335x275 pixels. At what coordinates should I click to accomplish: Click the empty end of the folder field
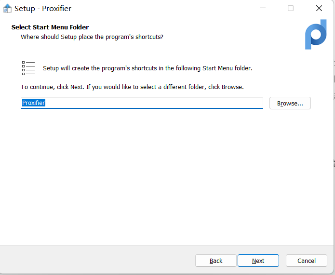[x=217, y=103]
